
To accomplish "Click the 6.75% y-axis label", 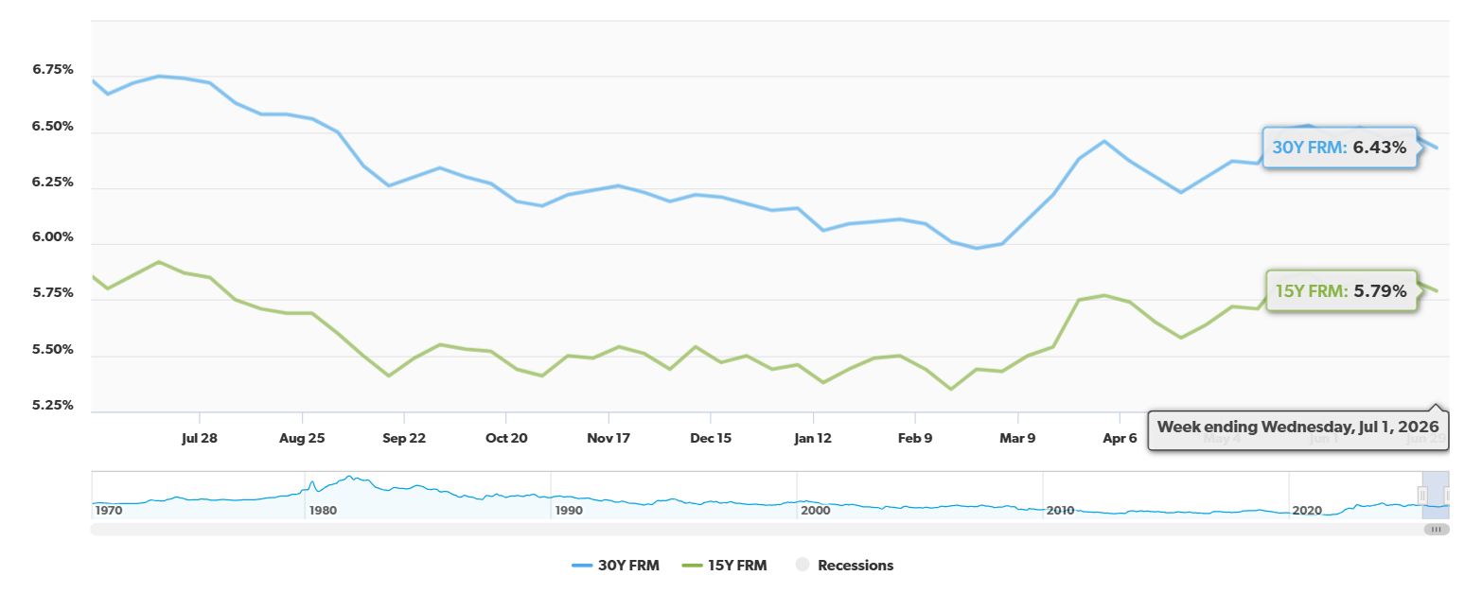I will (x=52, y=70).
